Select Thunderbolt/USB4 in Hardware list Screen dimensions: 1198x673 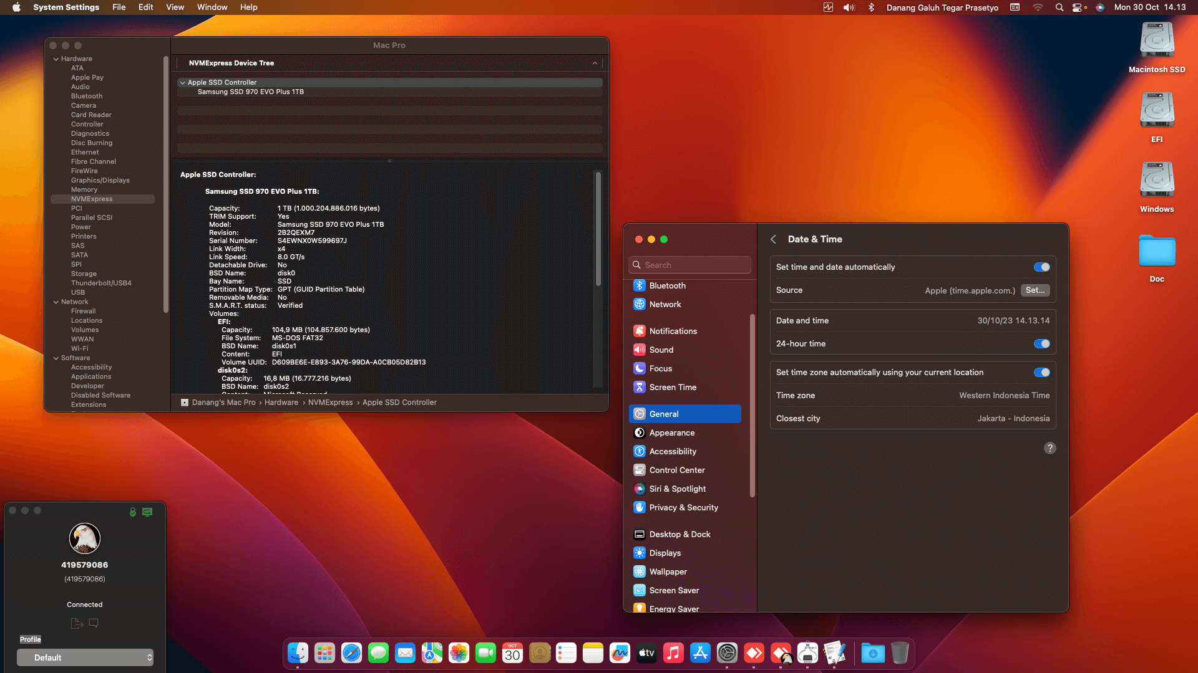tap(101, 284)
